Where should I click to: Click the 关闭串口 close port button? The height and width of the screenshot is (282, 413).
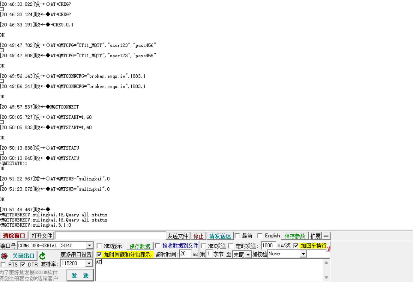click(23, 256)
